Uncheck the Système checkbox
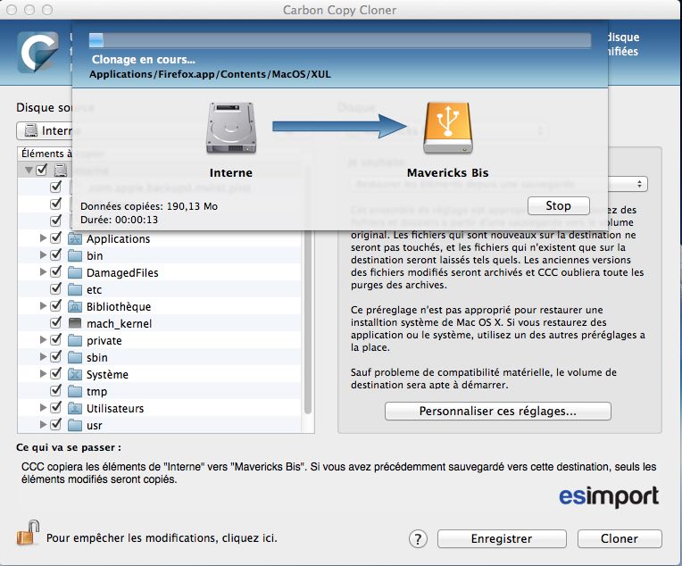The height and width of the screenshot is (566, 682). coord(55,374)
